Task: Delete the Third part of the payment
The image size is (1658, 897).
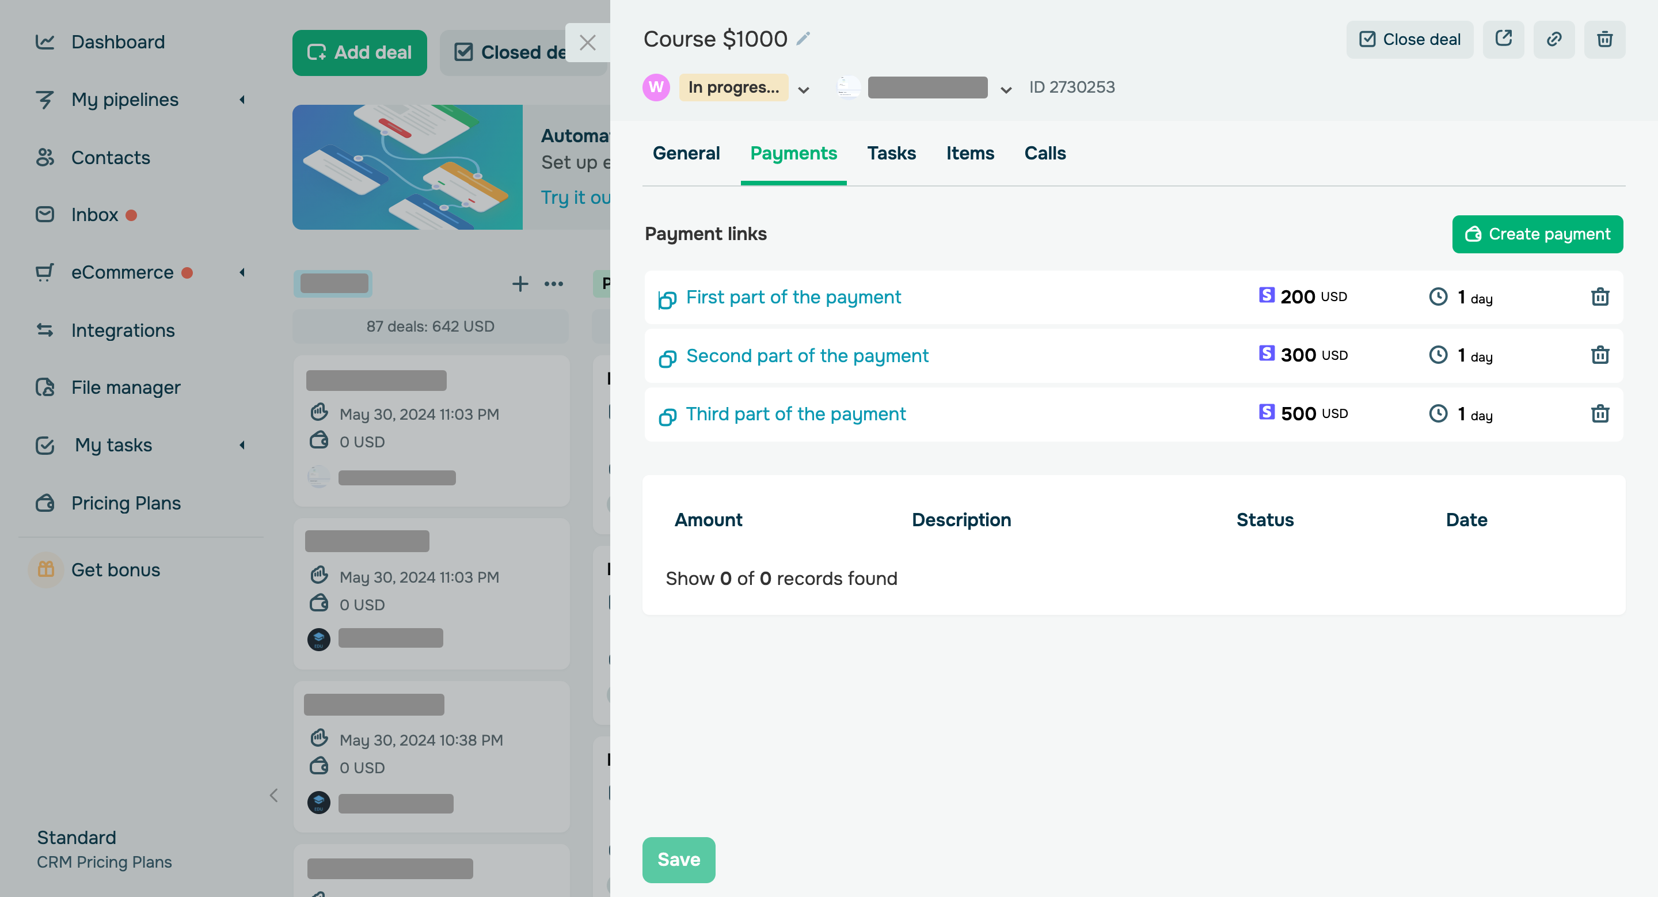Action: (x=1600, y=414)
